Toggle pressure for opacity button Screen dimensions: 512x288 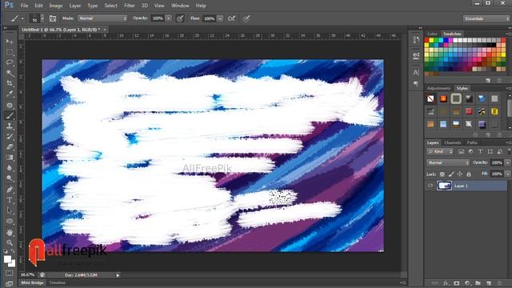180,18
